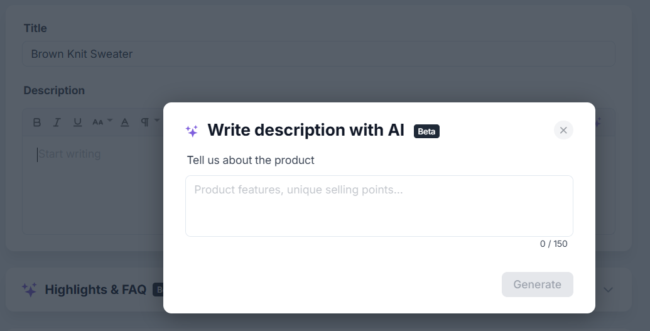Click the Generate button

537,285
